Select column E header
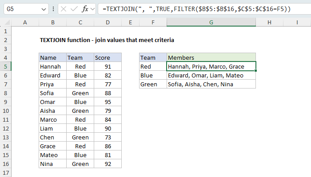 pyautogui.click(x=130, y=22)
